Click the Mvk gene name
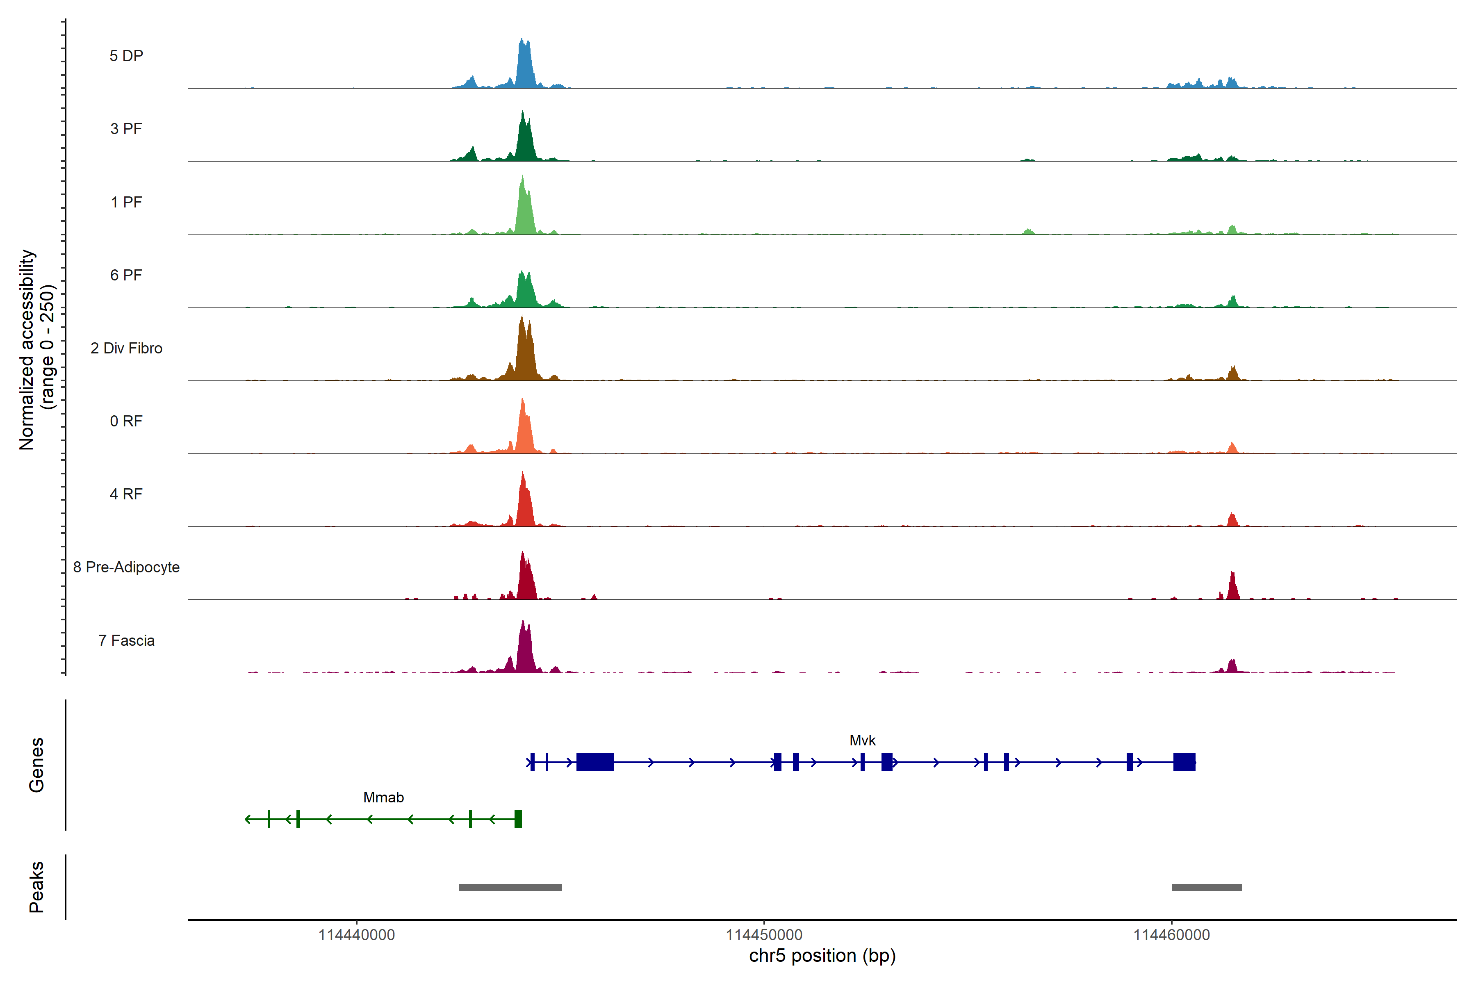The width and height of the screenshot is (1476, 984). (x=862, y=740)
